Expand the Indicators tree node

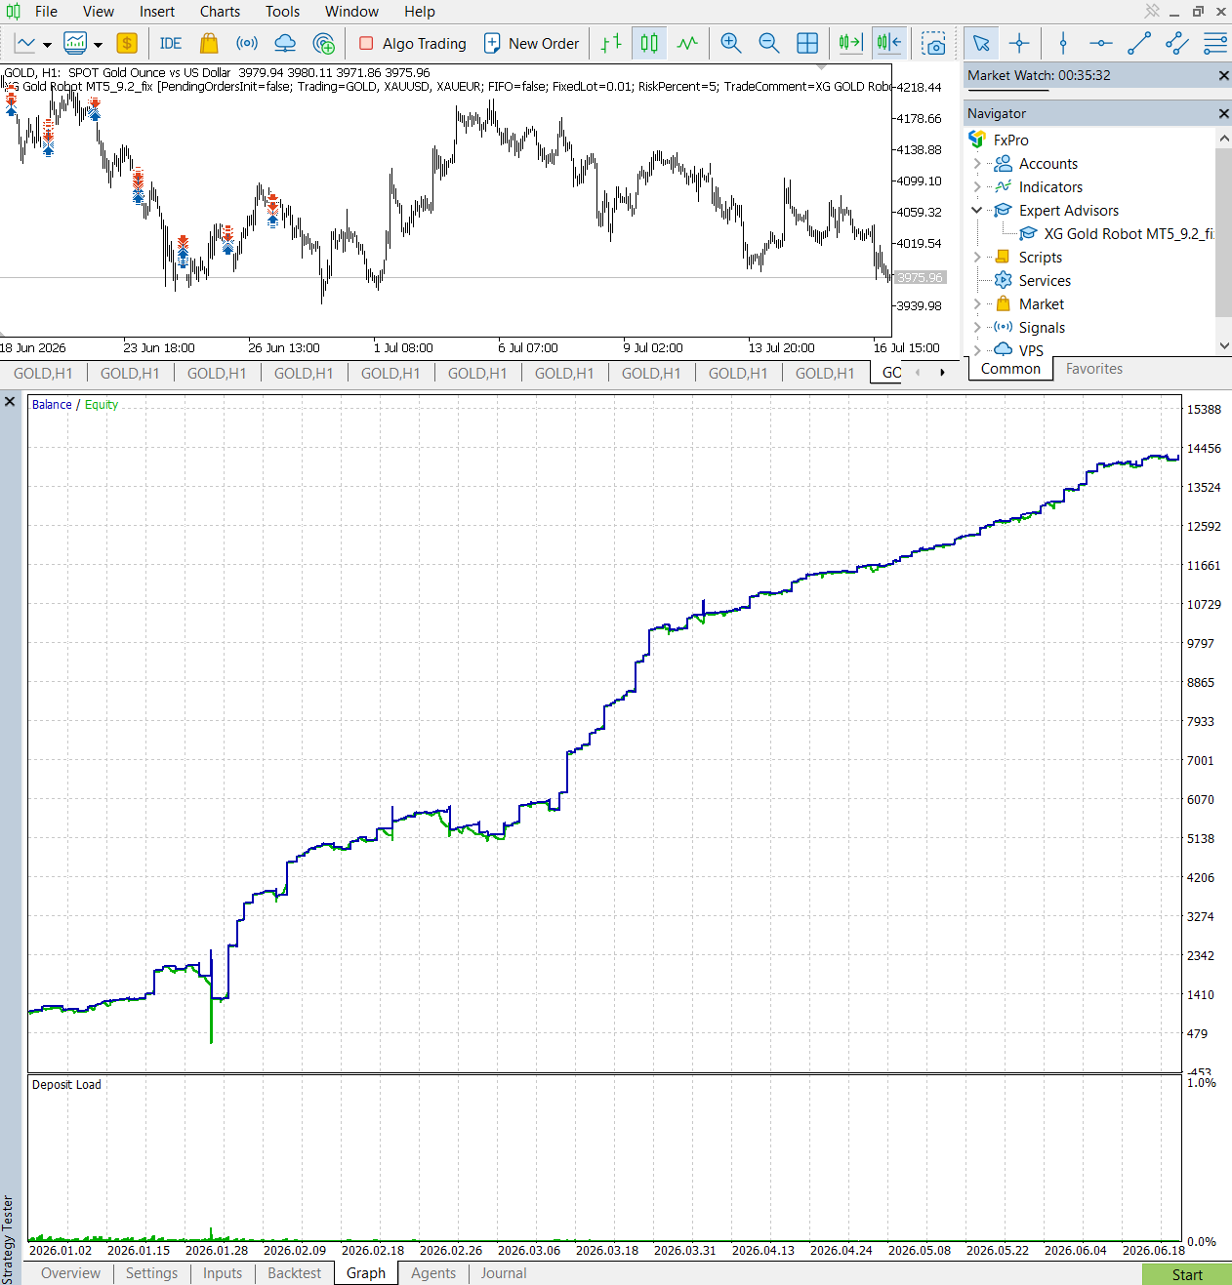click(977, 187)
